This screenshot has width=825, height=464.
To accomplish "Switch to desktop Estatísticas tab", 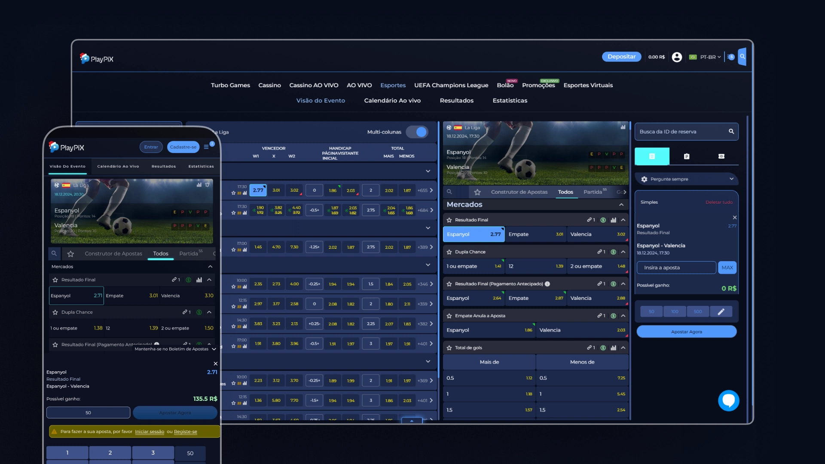I will (x=510, y=101).
